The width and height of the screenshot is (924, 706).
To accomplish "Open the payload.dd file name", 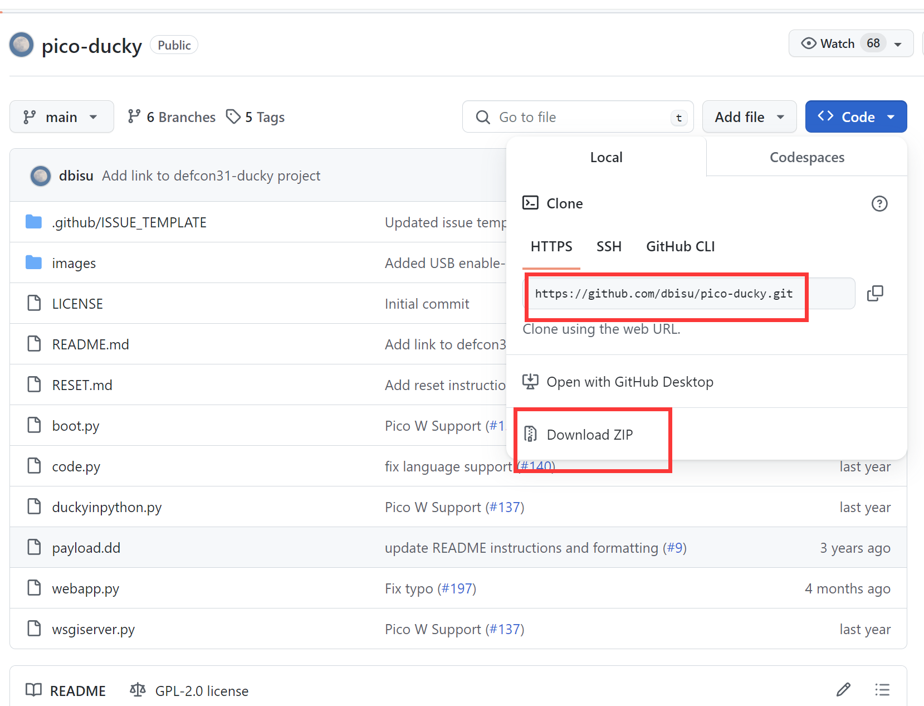I will [86, 548].
